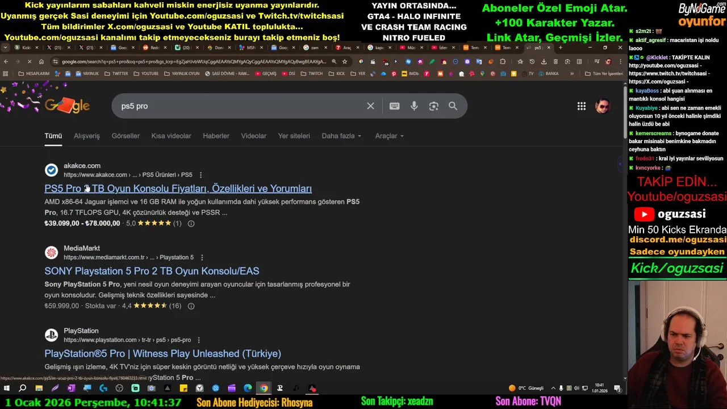Switch to Haberler results tab
727x409 pixels.
pos(216,136)
